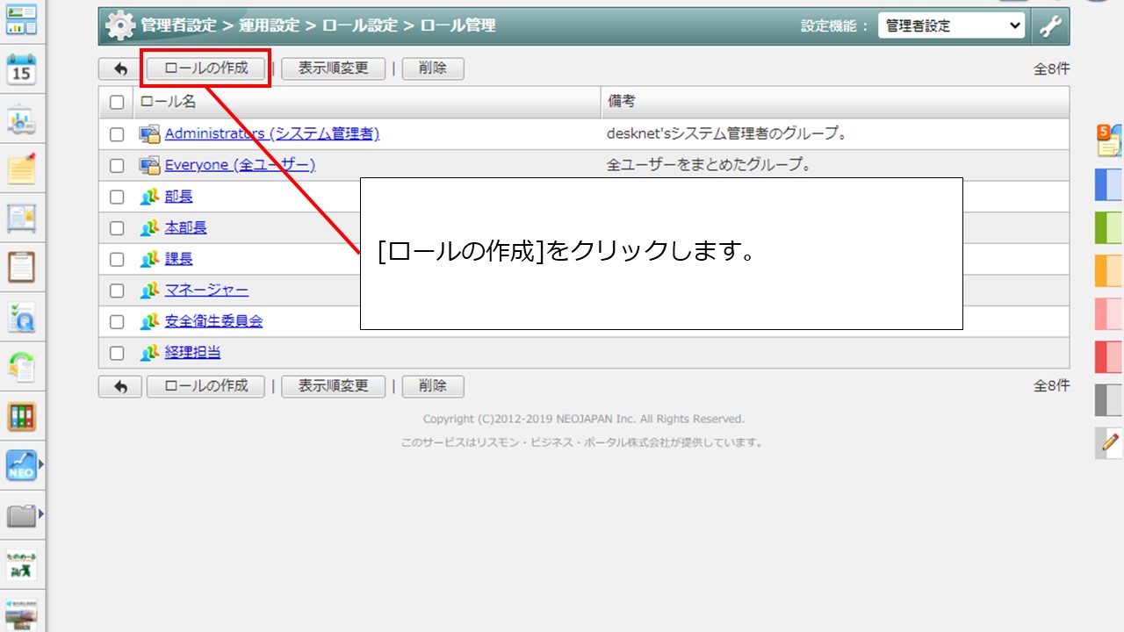Toggle the select-all checkbox in header
This screenshot has height=632, width=1124.
(117, 102)
